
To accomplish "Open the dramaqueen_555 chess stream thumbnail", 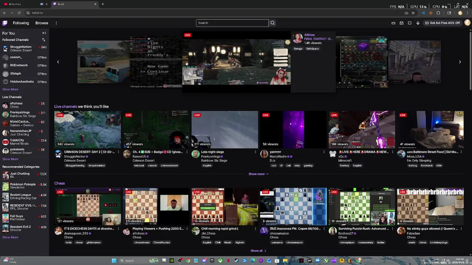I will pyautogui.click(x=87, y=206).
